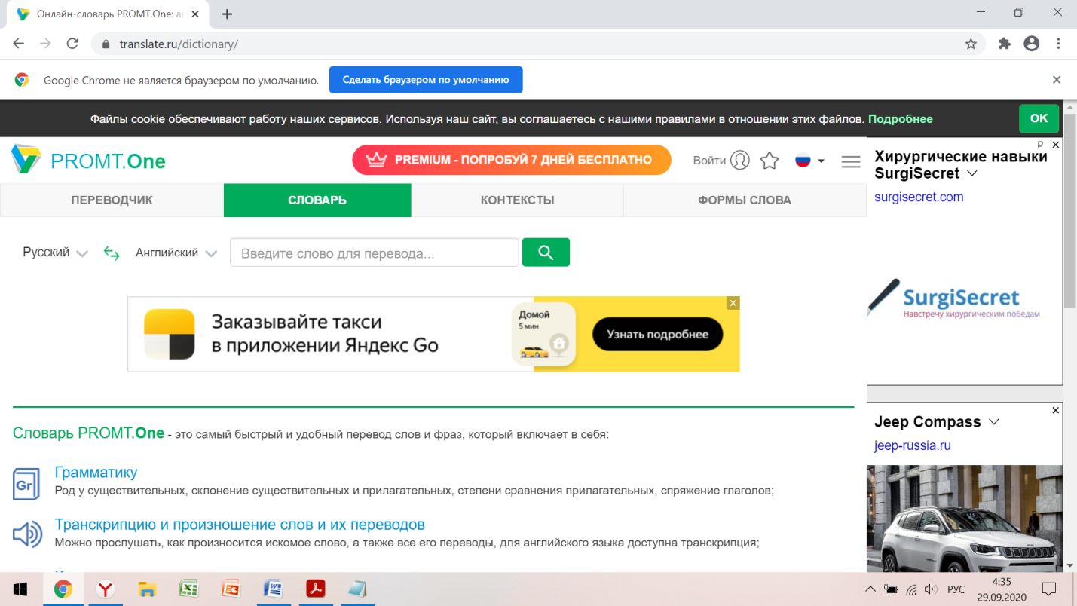The width and height of the screenshot is (1077, 606).
Task: Click the SurgiSecret logo image
Action: (954, 299)
